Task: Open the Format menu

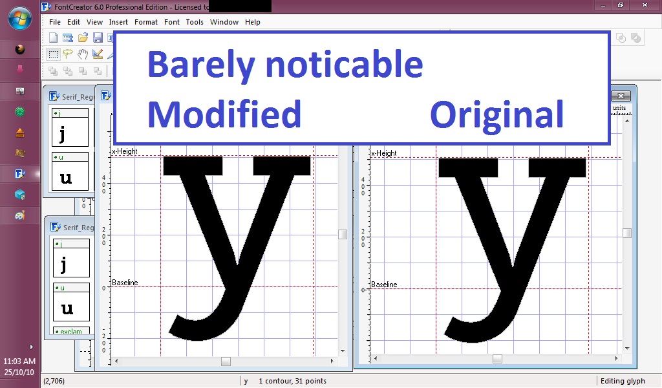Action: [146, 22]
